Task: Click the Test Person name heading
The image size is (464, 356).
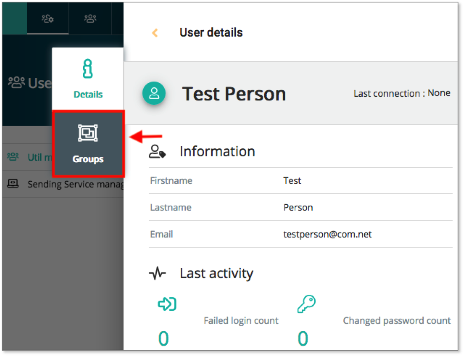Action: 234,94
